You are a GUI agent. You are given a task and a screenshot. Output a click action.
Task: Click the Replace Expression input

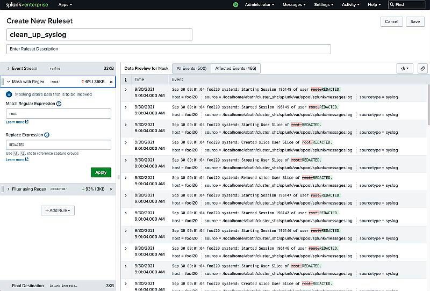[x=59, y=145]
